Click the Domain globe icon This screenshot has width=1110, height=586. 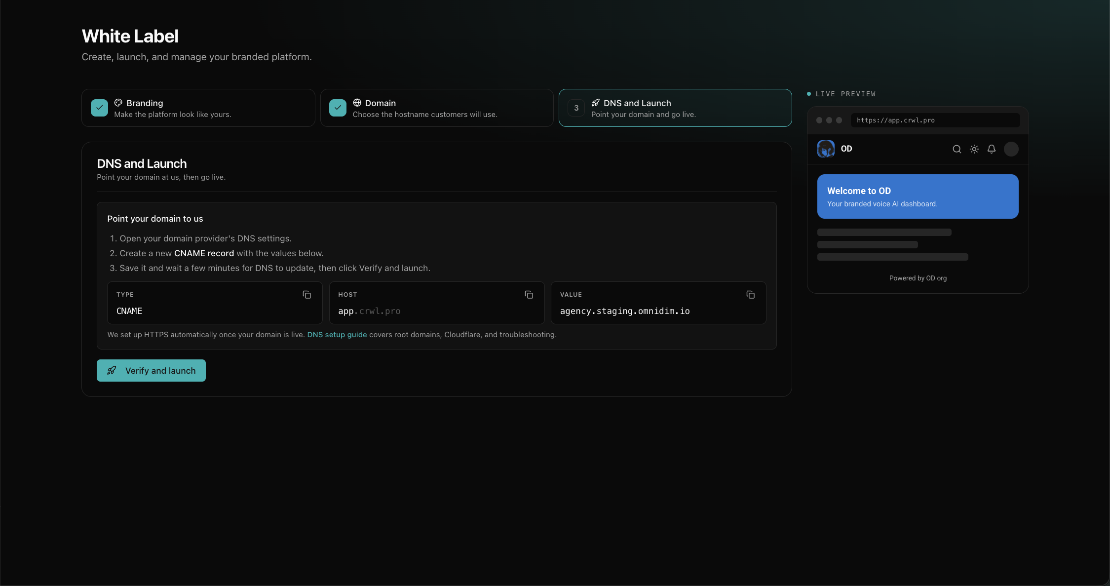pos(357,103)
